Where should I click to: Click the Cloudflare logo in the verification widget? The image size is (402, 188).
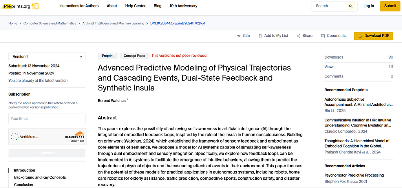pos(75,135)
